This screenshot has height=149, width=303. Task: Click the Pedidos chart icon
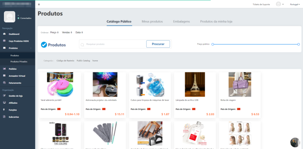(x=4, y=69)
